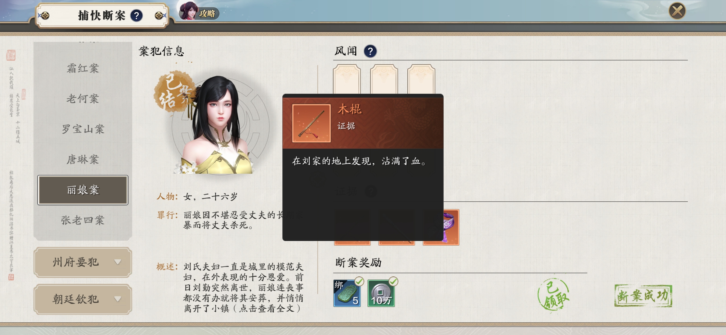
Task: Expand the 朝廷钦犯 dropdown
Action: (83, 299)
